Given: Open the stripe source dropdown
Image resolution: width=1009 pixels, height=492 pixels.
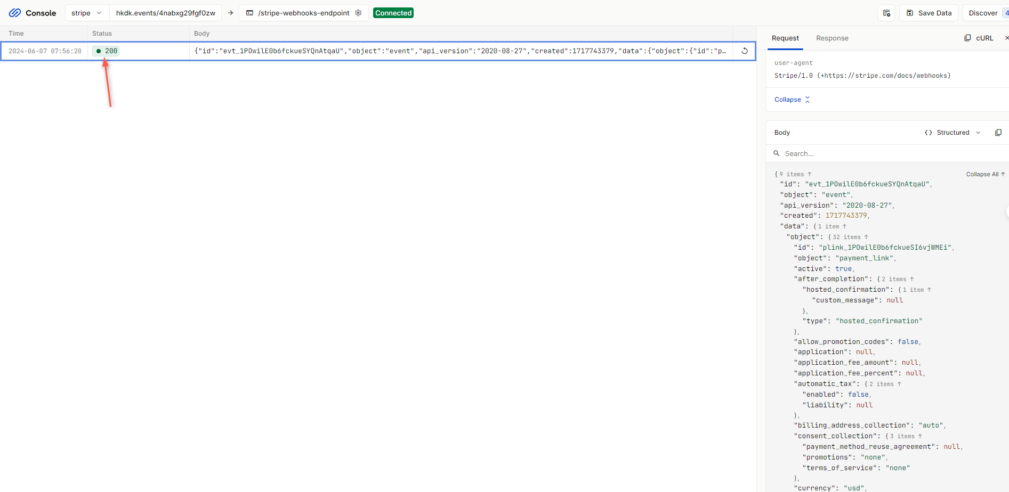Looking at the screenshot, I should click(x=86, y=13).
